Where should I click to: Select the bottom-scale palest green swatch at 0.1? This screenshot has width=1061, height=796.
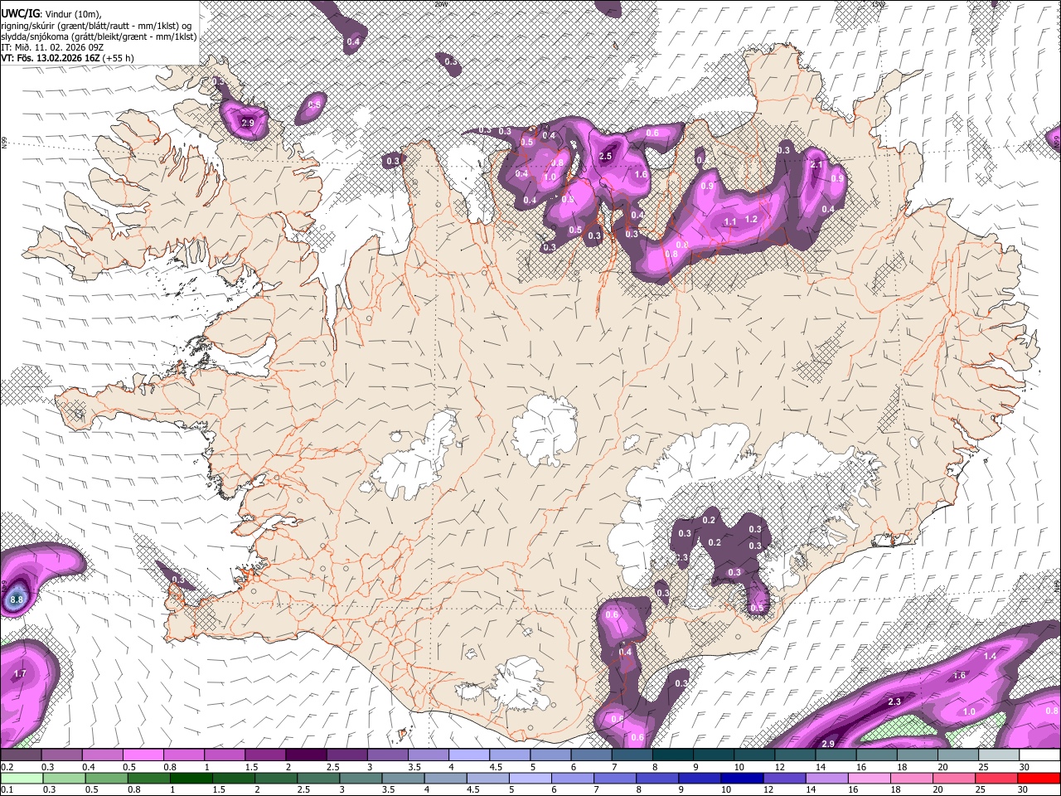[x=22, y=778]
